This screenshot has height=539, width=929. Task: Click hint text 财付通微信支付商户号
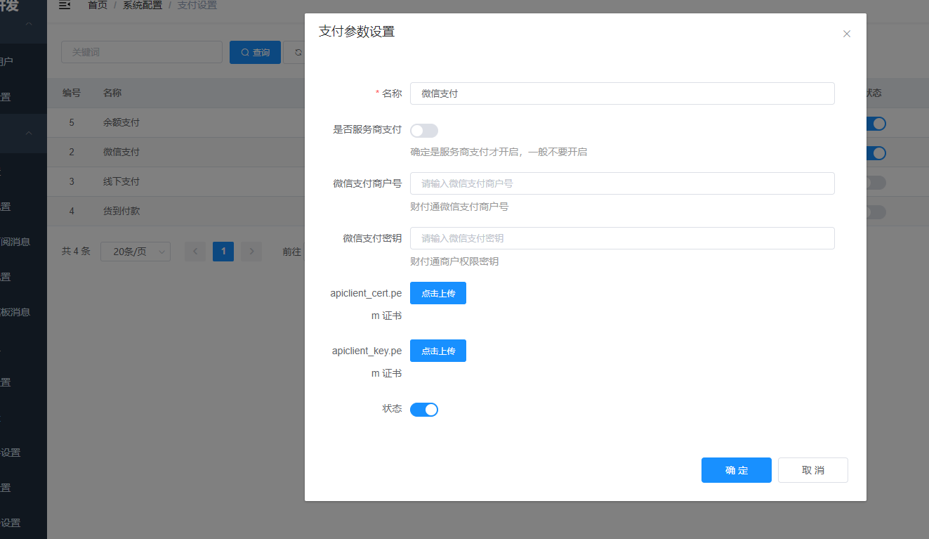click(459, 207)
